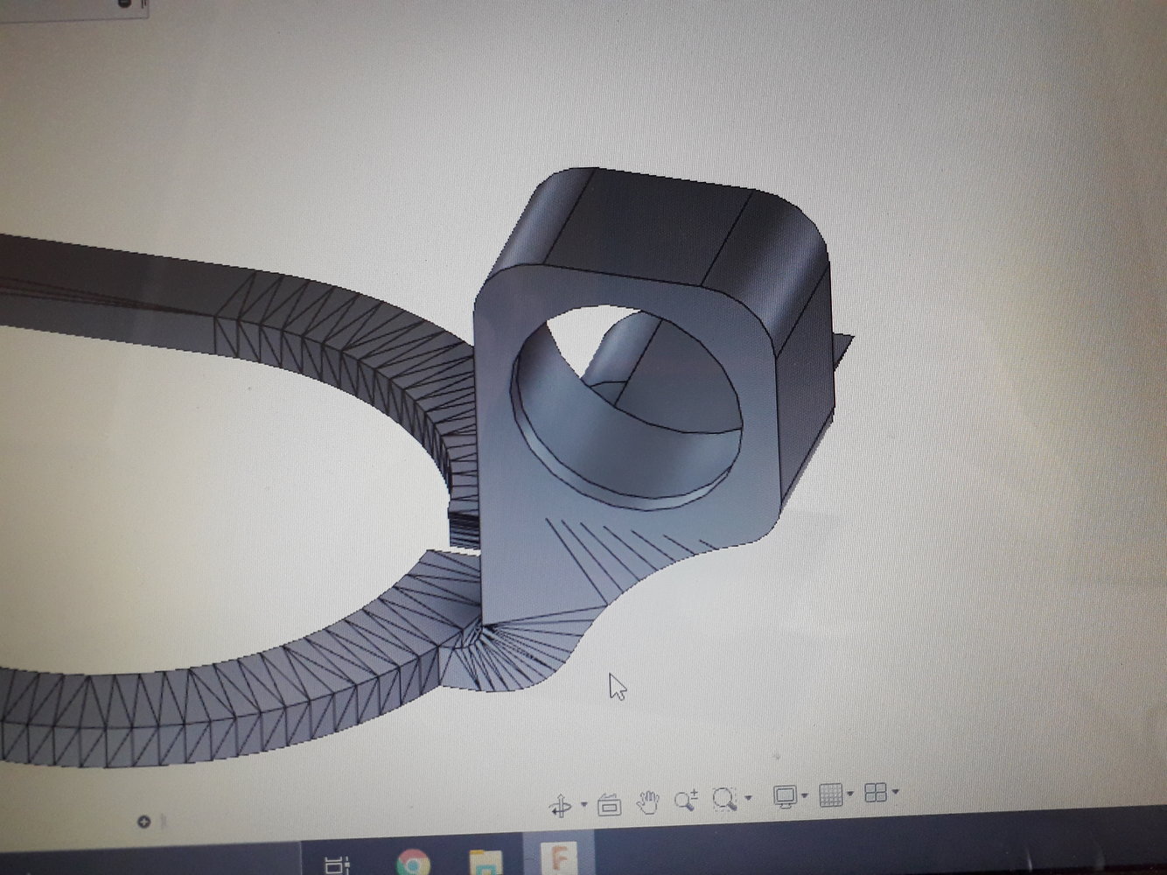The height and width of the screenshot is (875, 1167).
Task: Click the dark round button in top-left panel
Action: click(x=122, y=4)
